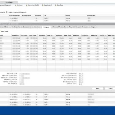Go to Dashboard in the navigation

(48, 5)
